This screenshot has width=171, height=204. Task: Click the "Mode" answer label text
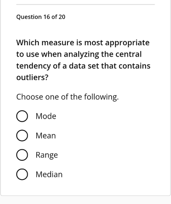pos(46,116)
